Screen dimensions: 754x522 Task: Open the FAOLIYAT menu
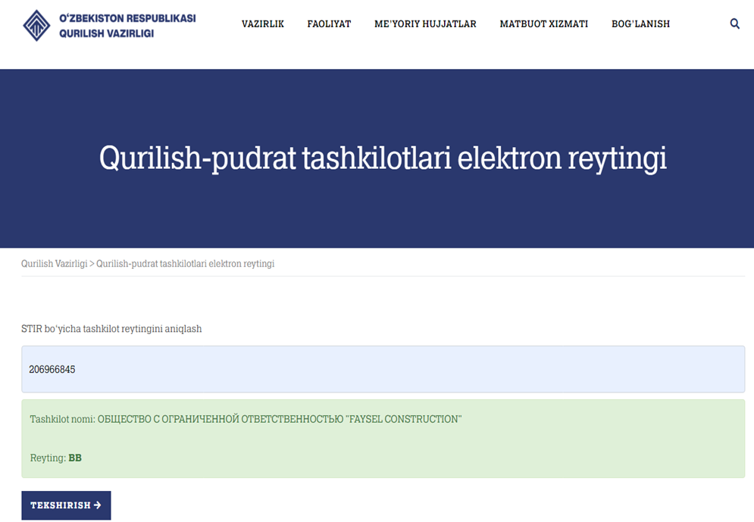[x=329, y=24]
